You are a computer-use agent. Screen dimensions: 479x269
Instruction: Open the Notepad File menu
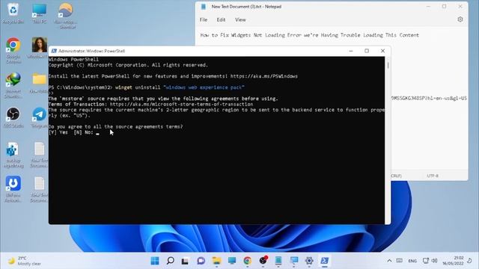tap(204, 20)
